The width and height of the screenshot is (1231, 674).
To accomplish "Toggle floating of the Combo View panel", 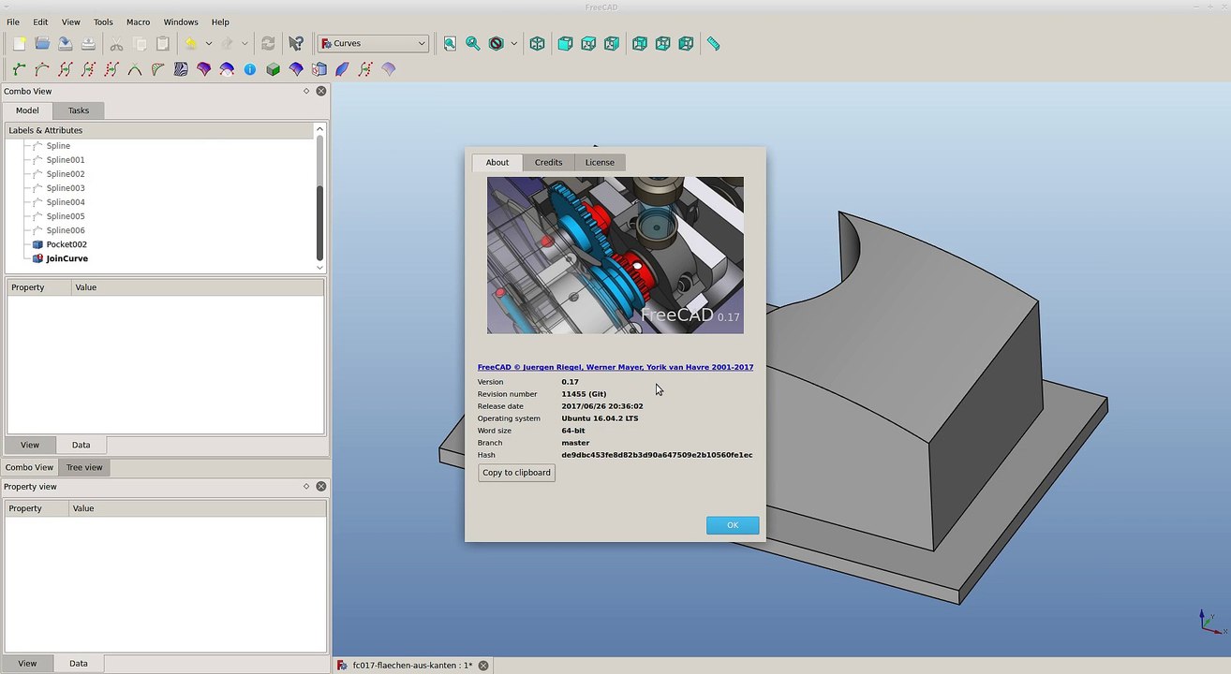I will (x=306, y=91).
